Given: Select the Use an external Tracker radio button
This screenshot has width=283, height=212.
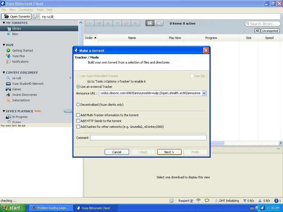Looking at the screenshot, I should [x=78, y=87].
